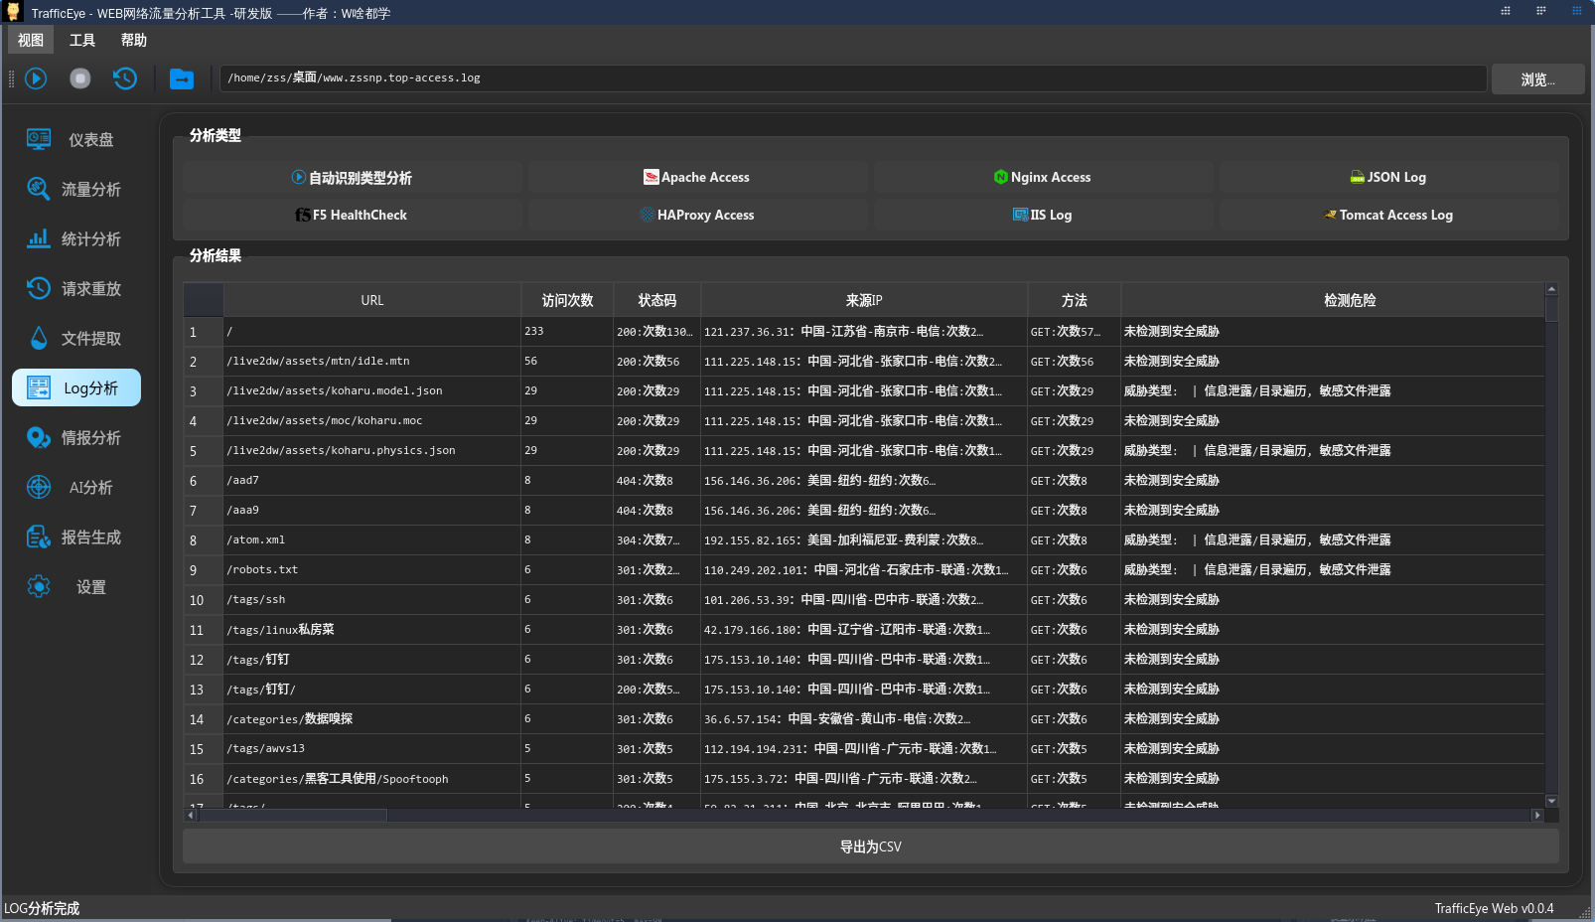
Task: Click the history replay clock icon
Action: click(125, 78)
